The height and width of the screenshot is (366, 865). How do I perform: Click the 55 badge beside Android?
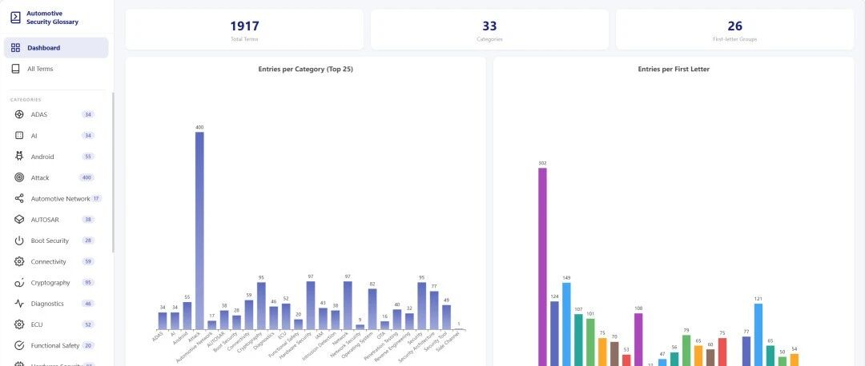88,157
